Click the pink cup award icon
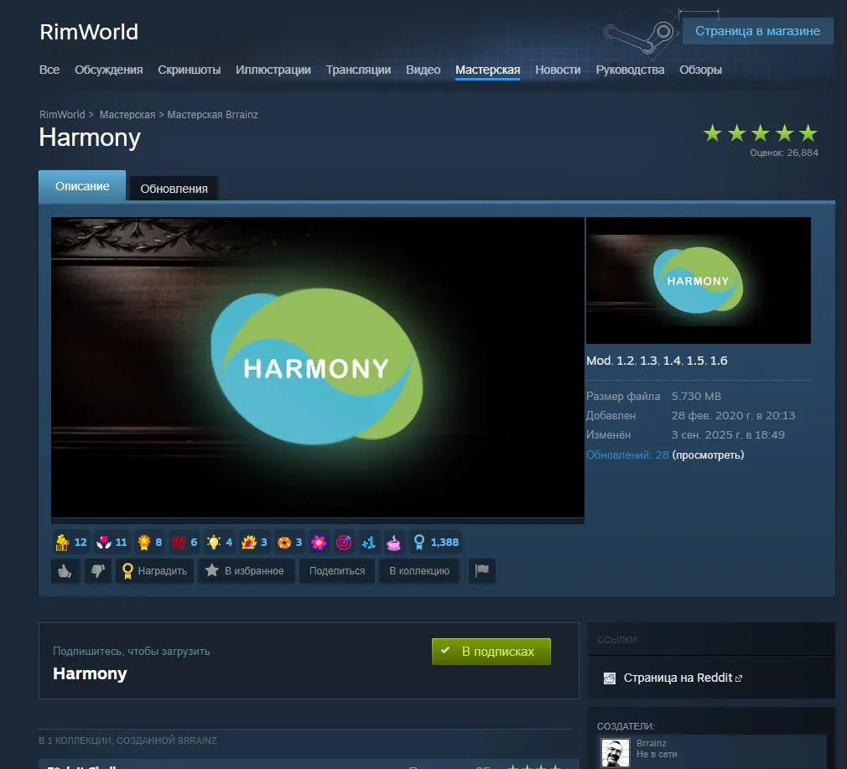This screenshot has width=847, height=769. pyautogui.click(x=394, y=542)
